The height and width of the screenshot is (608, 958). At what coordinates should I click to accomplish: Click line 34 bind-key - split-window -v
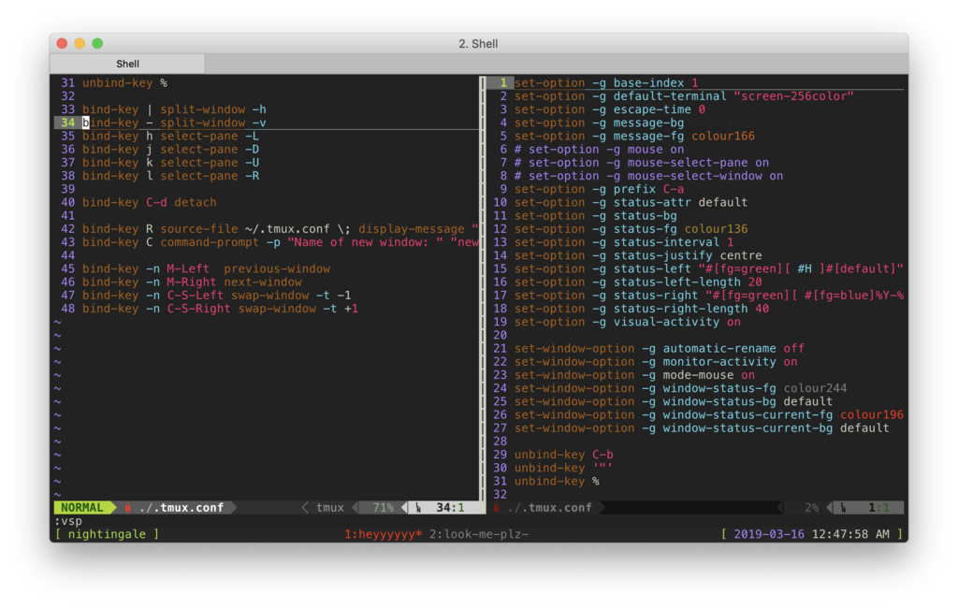[x=174, y=123]
